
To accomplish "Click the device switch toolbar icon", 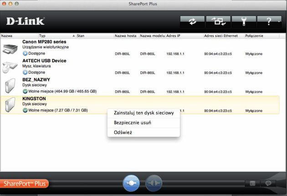I will (x=218, y=21).
